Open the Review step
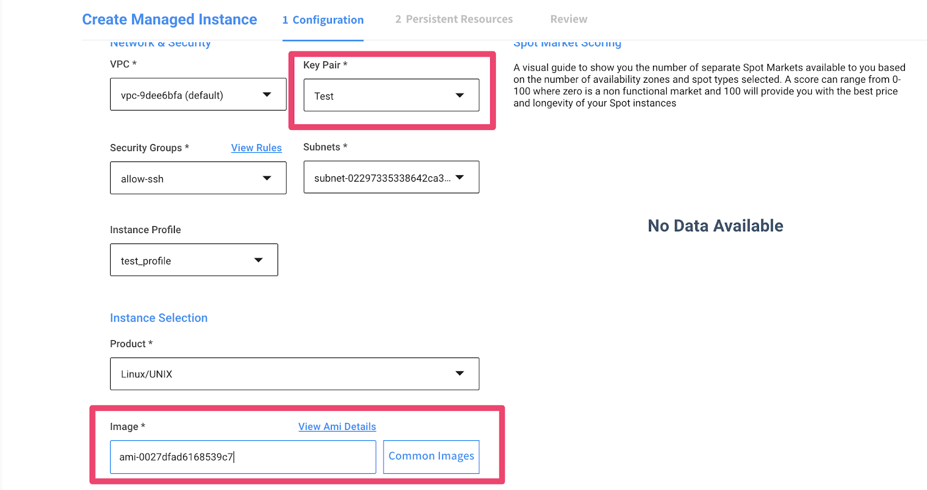Image resolution: width=927 pixels, height=490 pixels. coord(568,19)
